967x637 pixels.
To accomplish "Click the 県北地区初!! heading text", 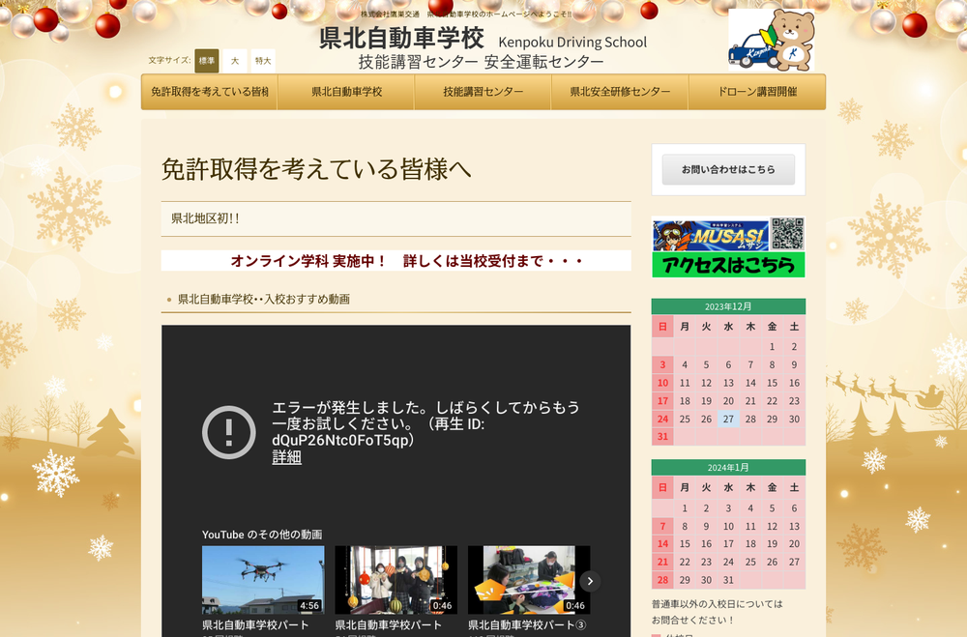I will [205, 218].
